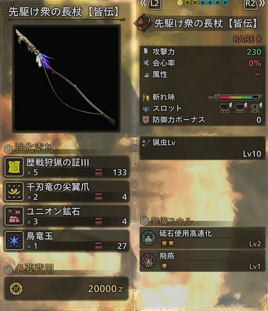
Task: Click the 猟虫Lv Lv10 panel
Action: tap(202, 148)
